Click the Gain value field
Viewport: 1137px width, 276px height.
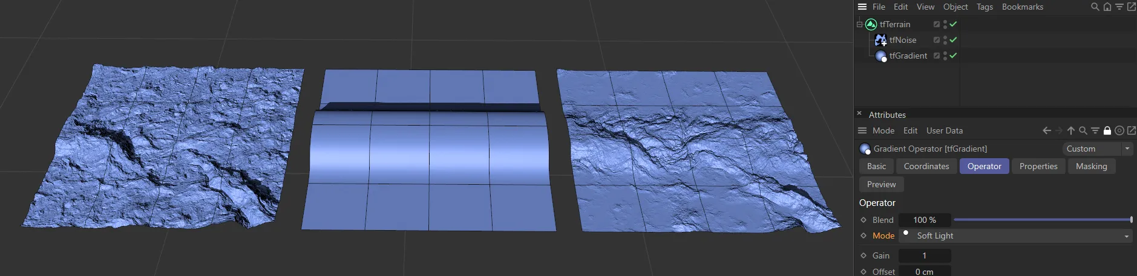[925, 255]
